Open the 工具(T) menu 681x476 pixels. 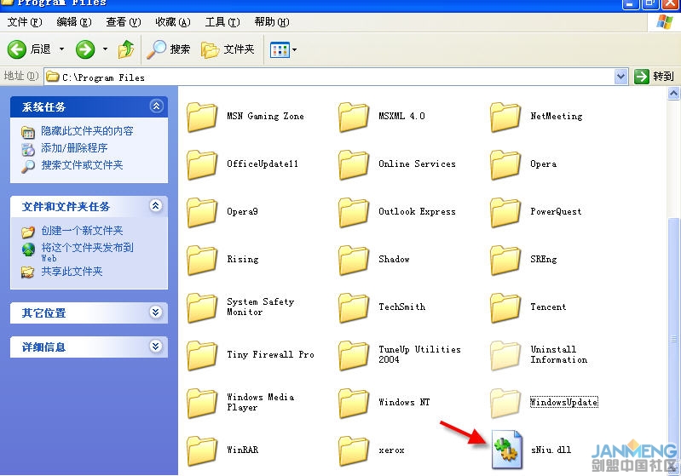pos(222,21)
